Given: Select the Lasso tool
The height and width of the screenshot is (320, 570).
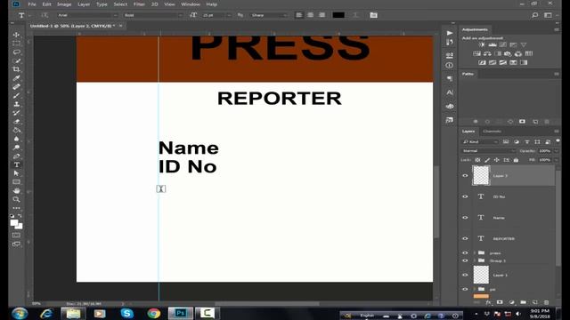Looking at the screenshot, I should click(16, 52).
